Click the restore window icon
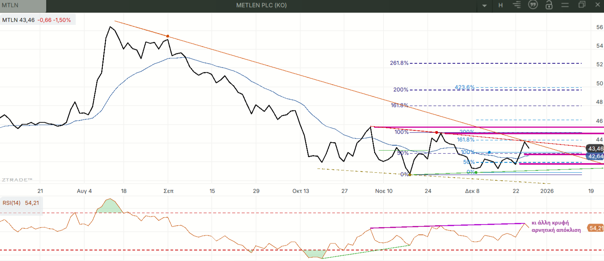The width and height of the screenshot is (604, 261). point(582,5)
